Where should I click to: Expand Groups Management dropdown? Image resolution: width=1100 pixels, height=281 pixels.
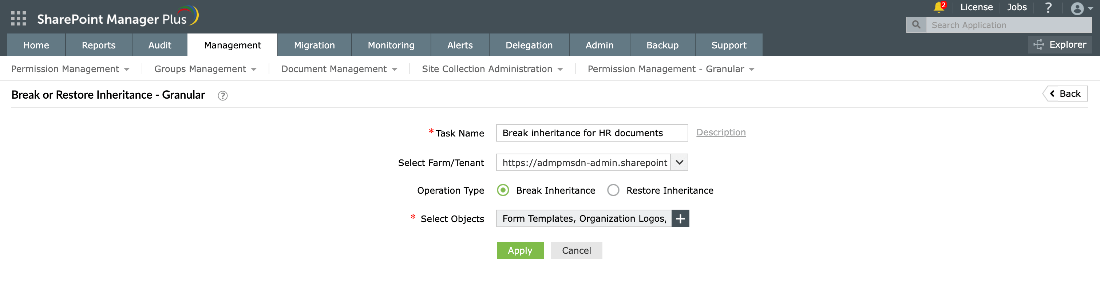point(205,69)
